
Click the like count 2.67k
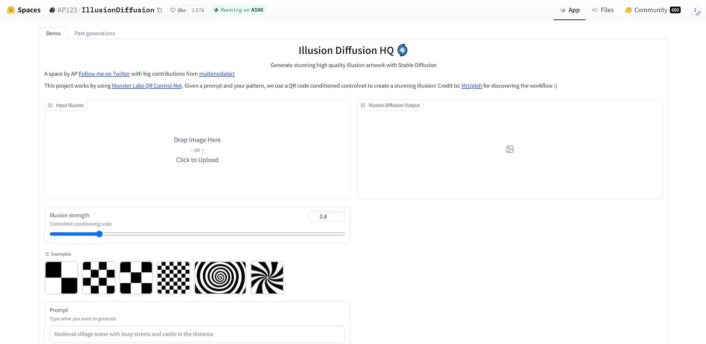tap(198, 10)
